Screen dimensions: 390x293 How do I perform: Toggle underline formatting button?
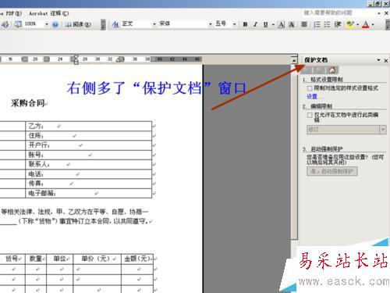pyautogui.click(x=265, y=24)
